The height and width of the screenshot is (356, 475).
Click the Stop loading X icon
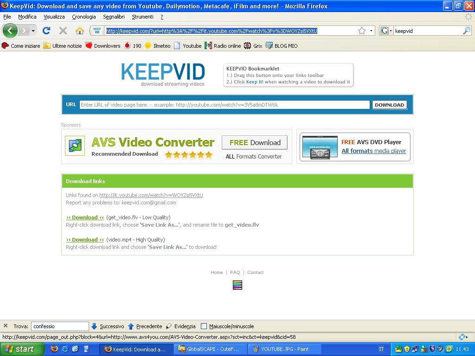[63, 31]
